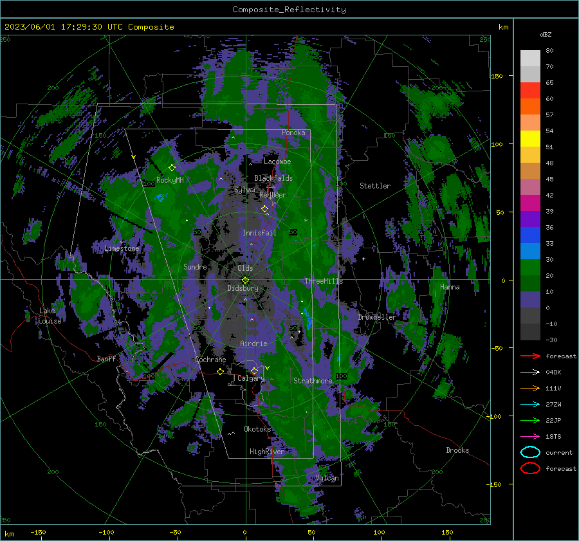Click the 80 dBZ light gray swatch
The height and width of the screenshot is (541, 579).
(530, 59)
